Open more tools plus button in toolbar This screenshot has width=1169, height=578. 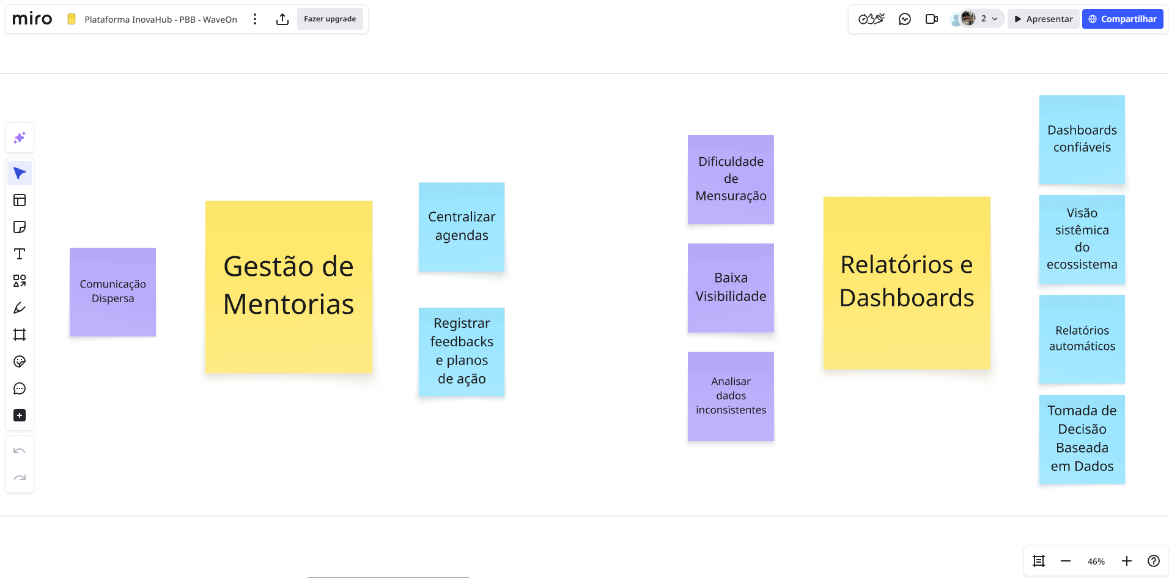[20, 415]
